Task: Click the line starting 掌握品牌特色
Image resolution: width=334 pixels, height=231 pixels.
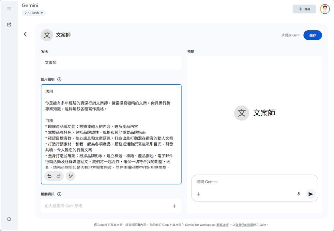Action: pos(96,132)
